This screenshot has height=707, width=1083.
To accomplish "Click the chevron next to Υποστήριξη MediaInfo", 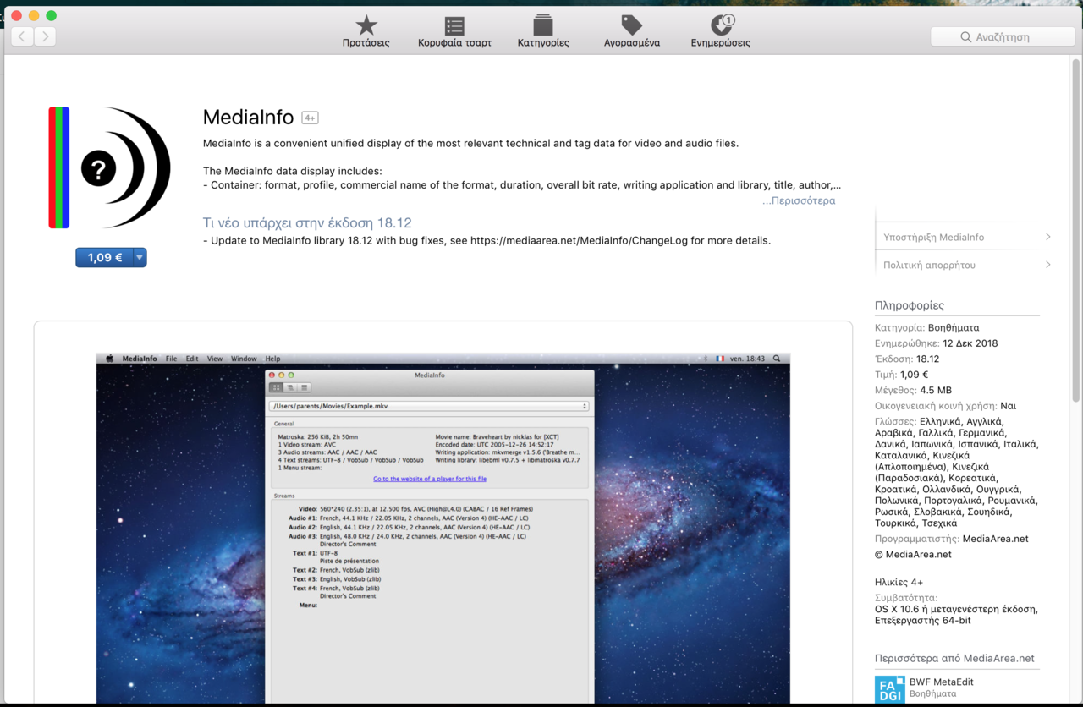I will [x=1047, y=237].
